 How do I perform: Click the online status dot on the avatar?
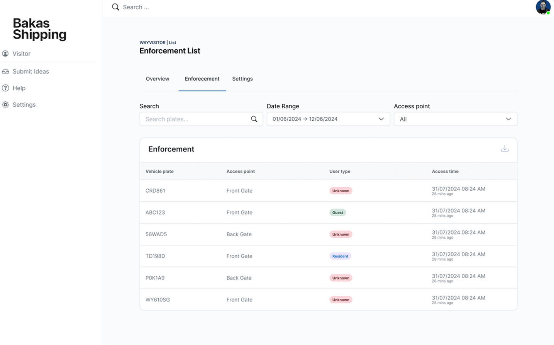click(x=549, y=12)
